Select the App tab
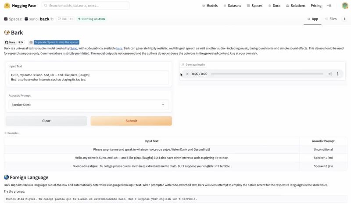The height and width of the screenshot is (204, 351). 312,19
